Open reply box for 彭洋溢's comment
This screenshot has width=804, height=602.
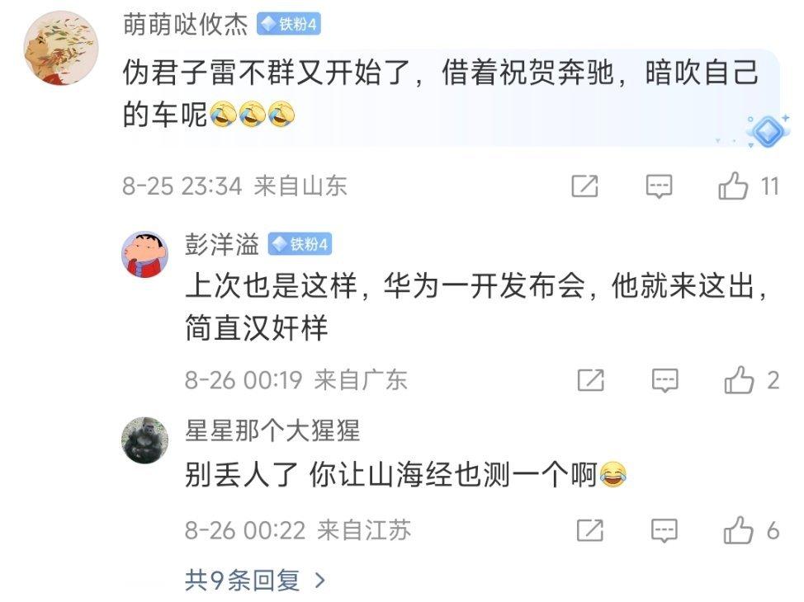(x=665, y=380)
